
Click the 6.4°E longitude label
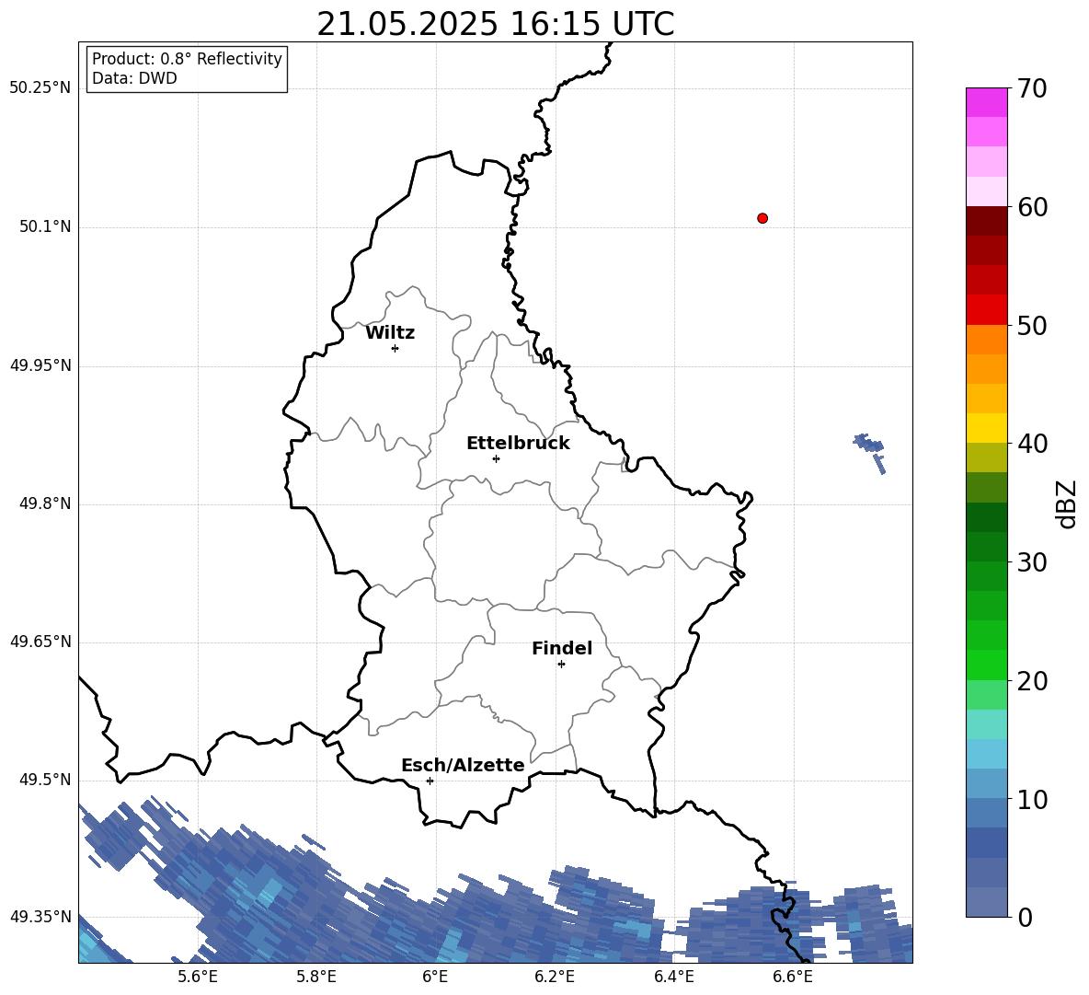[673, 978]
